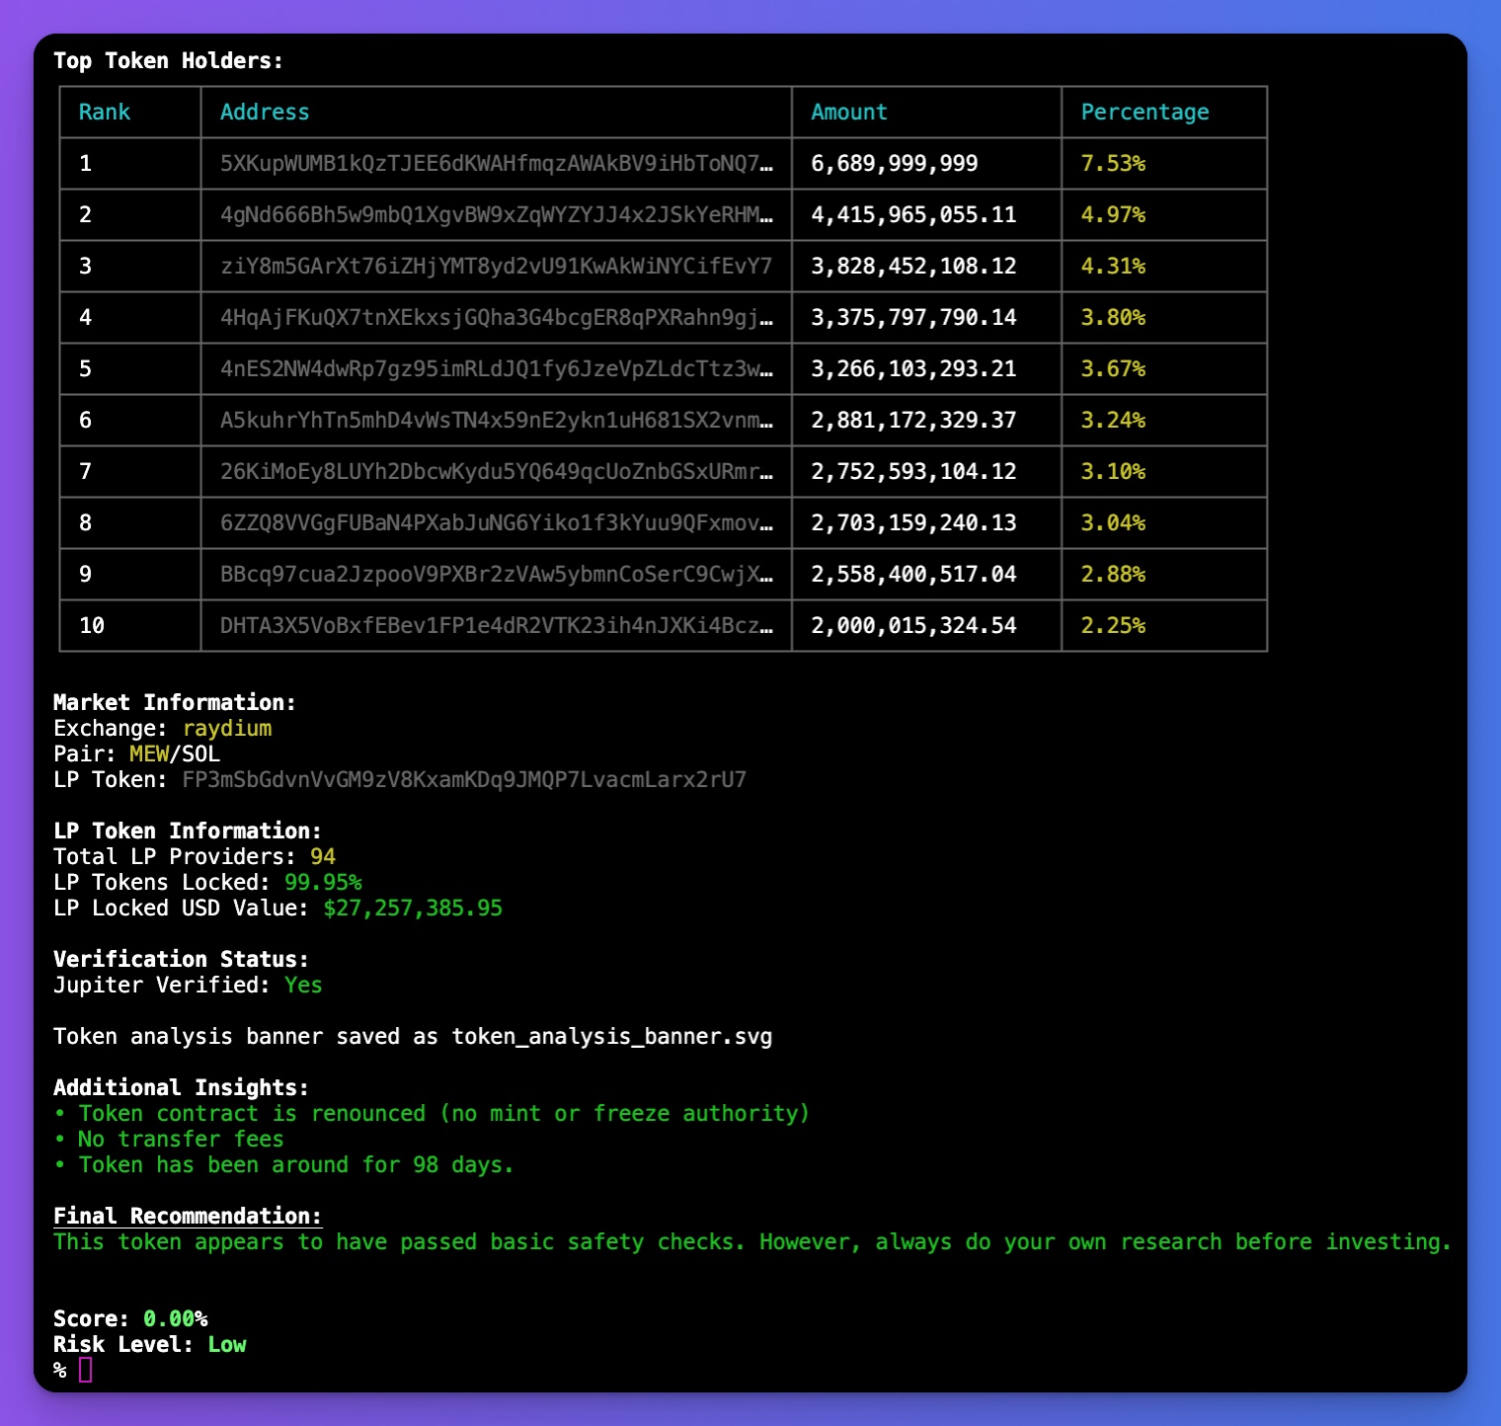1501x1426 pixels.
Task: Click the No transfer fees line
Action: point(169,1140)
